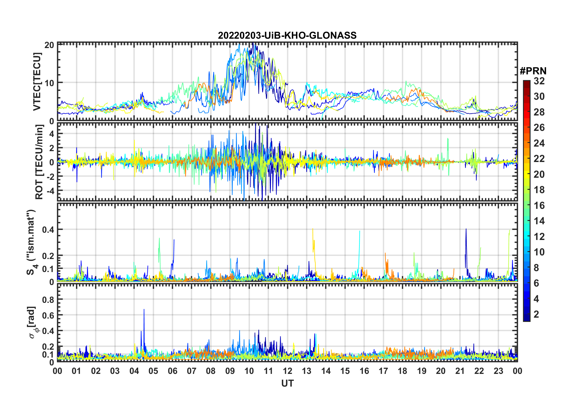Click x-axis hour label 13
Screen dimensions: 575x402
coord(307,371)
